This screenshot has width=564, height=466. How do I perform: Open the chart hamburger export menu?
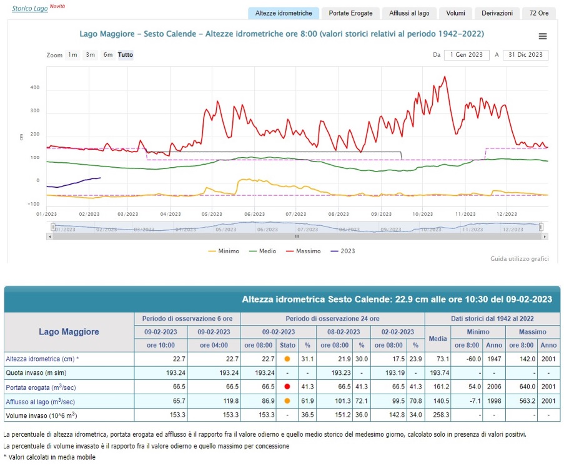542,37
